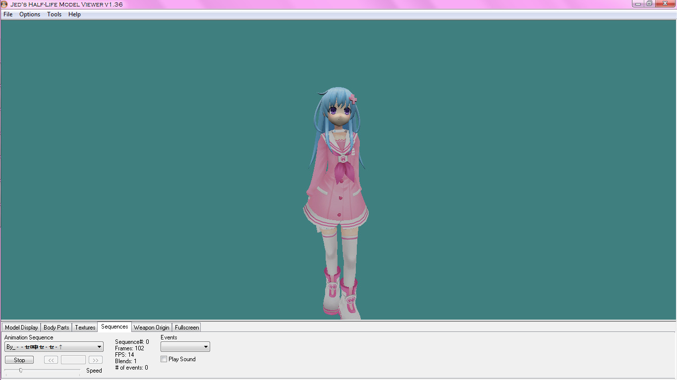
Task: Select the Sequences tab
Action: 114,327
